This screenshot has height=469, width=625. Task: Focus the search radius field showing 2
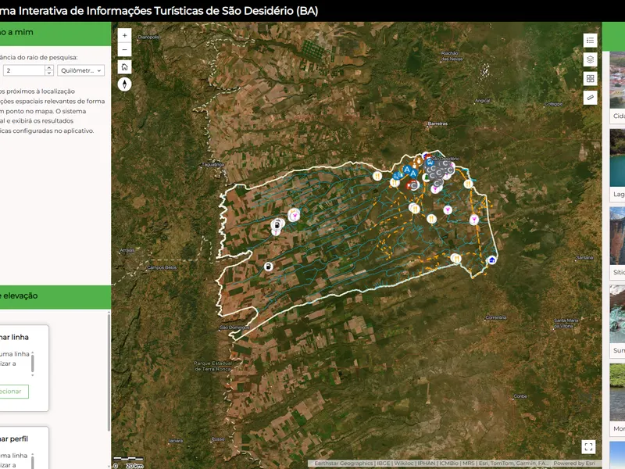(24, 70)
